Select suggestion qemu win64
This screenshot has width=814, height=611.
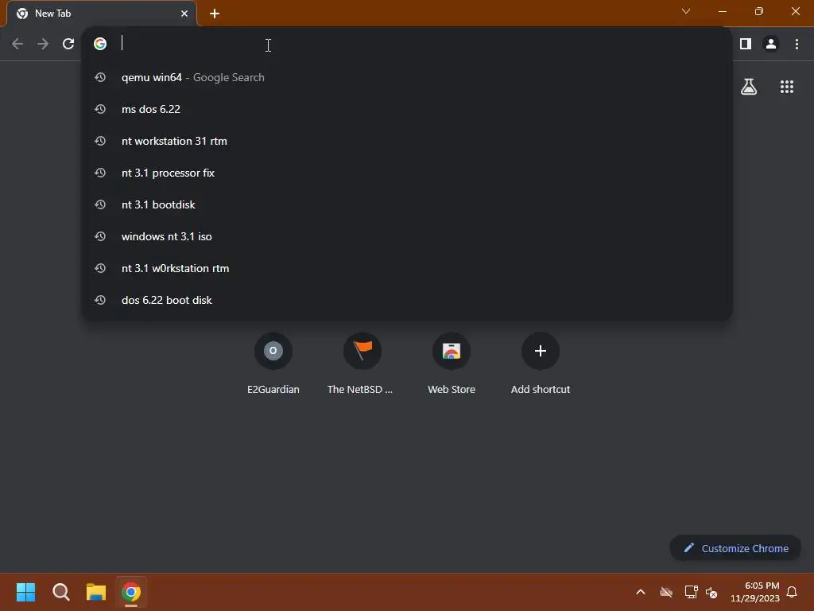408,77
